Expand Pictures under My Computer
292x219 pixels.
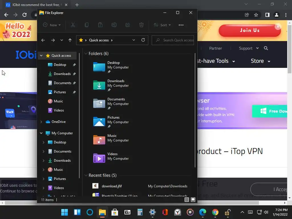pos(44,179)
